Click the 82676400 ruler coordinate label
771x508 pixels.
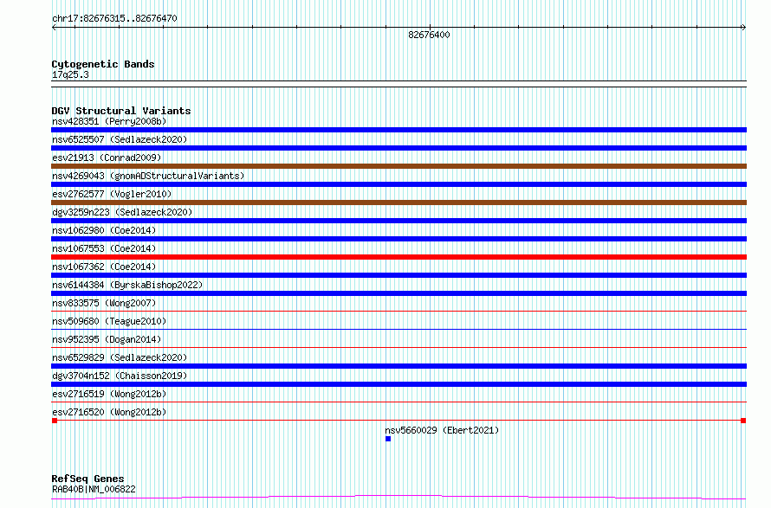[429, 35]
